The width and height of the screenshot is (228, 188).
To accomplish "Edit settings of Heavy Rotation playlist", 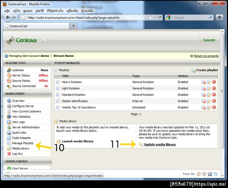I will click(x=209, y=82).
